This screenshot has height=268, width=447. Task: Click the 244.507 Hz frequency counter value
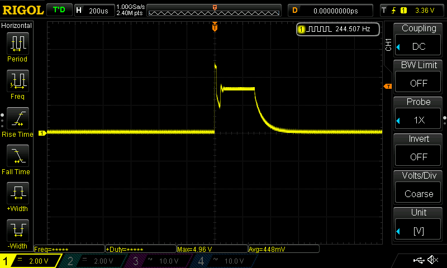pyautogui.click(x=353, y=29)
